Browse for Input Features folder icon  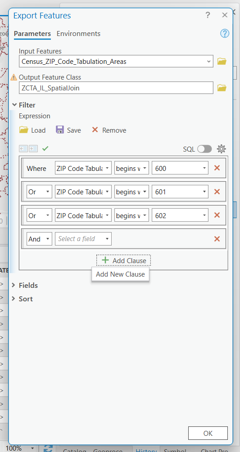point(222,61)
